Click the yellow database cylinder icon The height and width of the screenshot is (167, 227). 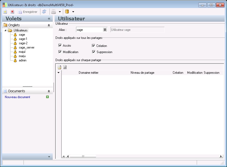tap(67, 12)
